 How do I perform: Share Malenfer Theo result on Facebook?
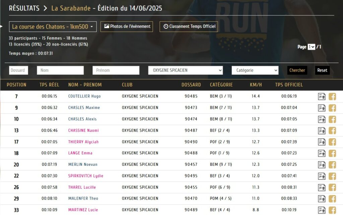tap(332, 199)
